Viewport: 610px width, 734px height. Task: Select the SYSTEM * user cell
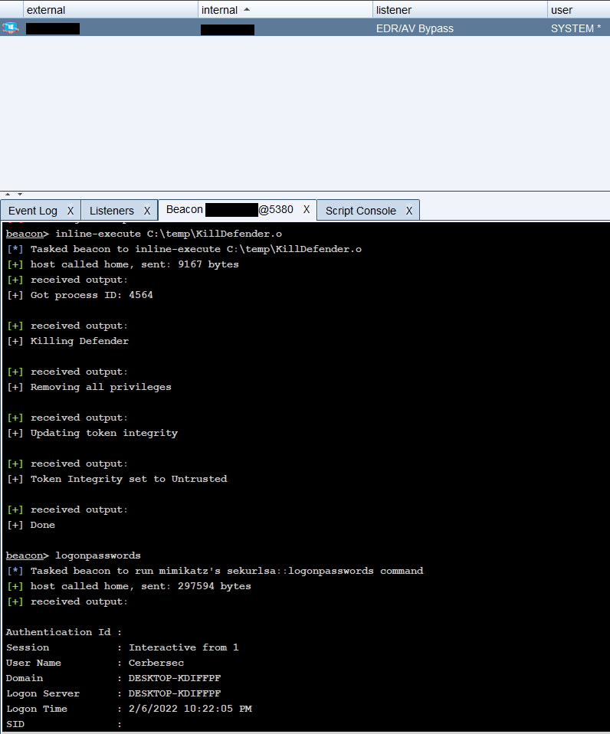point(576,28)
